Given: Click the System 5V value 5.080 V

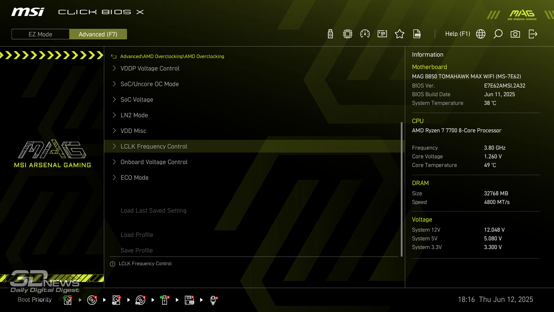Looking at the screenshot, I should (493, 239).
